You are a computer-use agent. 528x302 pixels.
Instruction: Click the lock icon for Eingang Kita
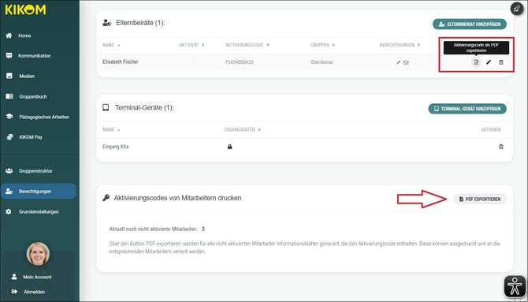(x=229, y=147)
